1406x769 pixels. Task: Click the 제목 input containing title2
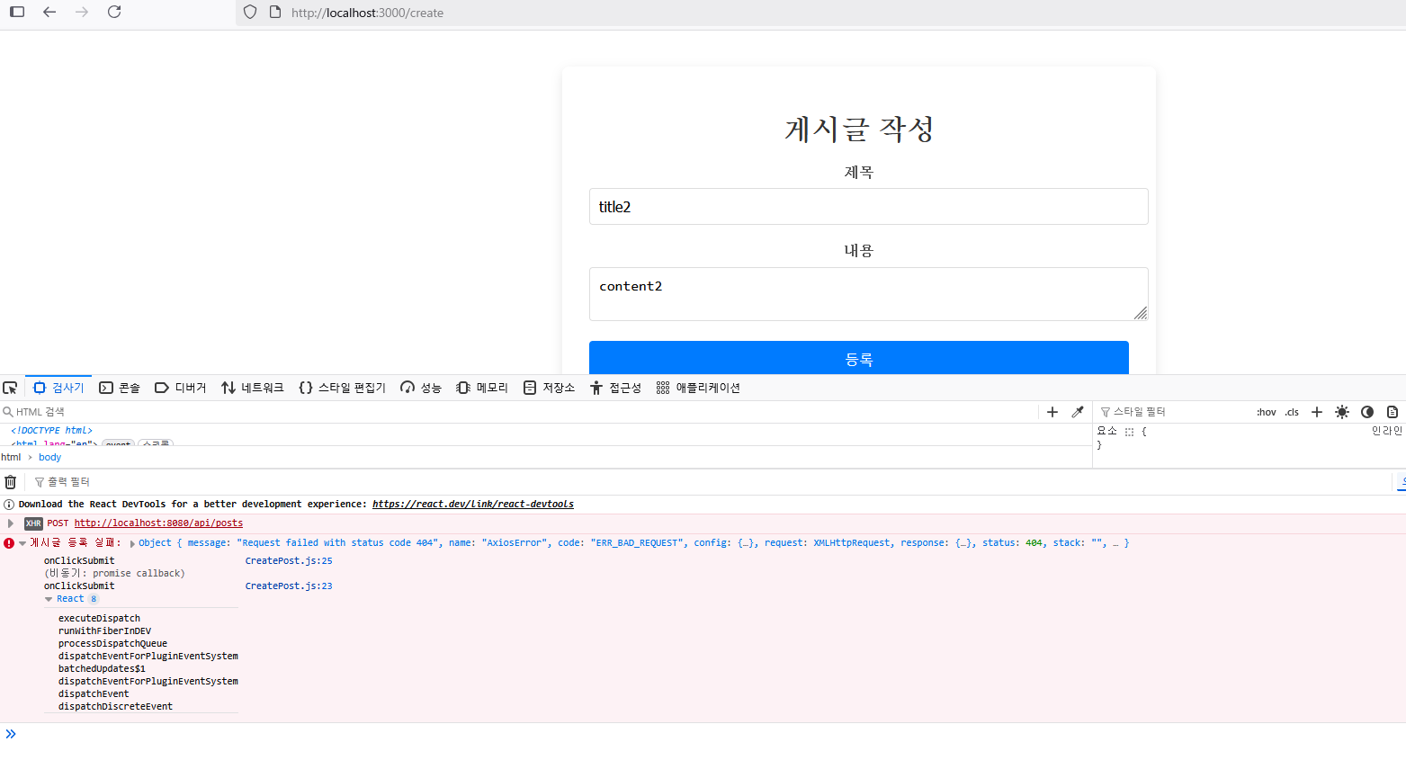(868, 206)
